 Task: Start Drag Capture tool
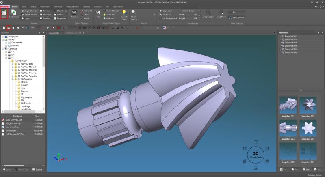208,14
